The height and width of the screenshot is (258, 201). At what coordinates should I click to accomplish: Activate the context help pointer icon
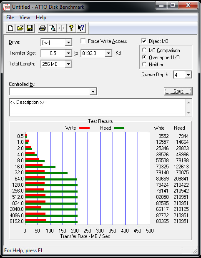click(x=81, y=28)
